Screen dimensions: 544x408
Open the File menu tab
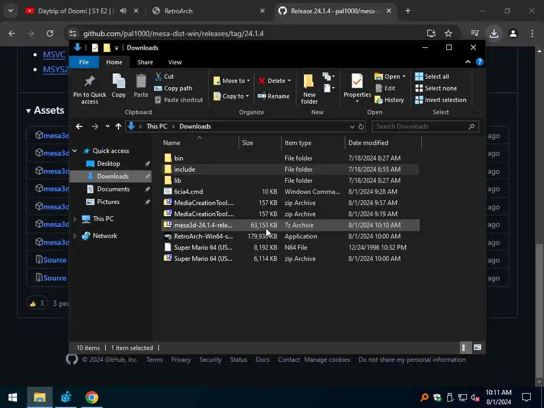[x=84, y=62]
